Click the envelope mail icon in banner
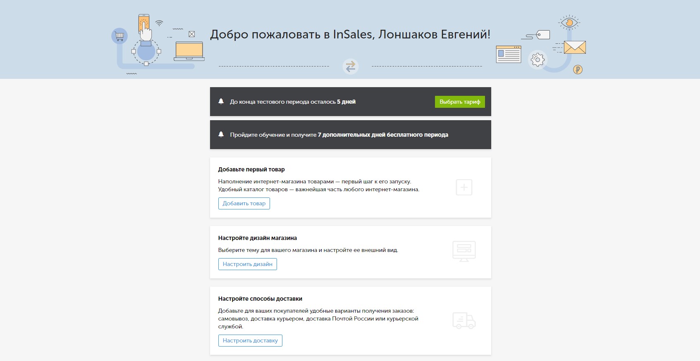Screen dimensions: 700x361 tap(575, 47)
